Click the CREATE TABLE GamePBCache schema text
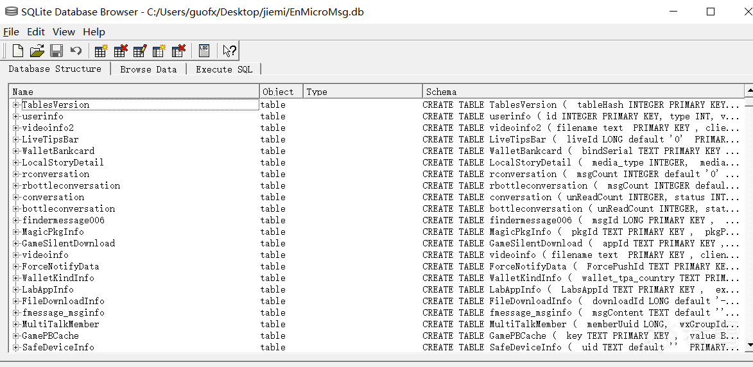Viewport: 753px width, 367px height. tap(581, 336)
